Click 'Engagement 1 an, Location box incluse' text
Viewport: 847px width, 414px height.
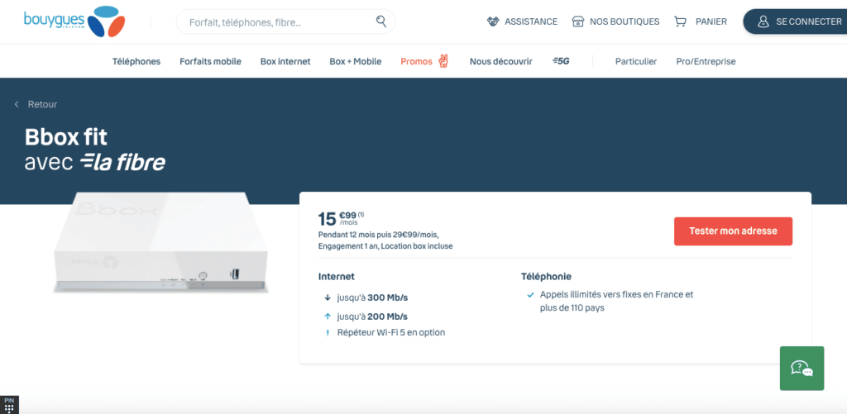[385, 246]
